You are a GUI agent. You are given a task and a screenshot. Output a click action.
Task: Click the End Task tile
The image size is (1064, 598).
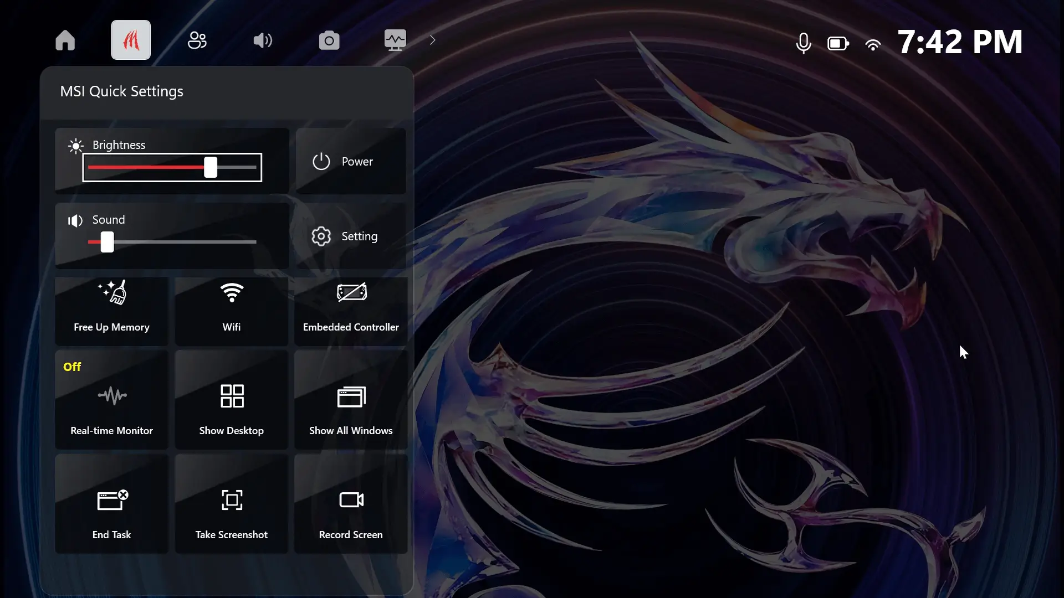point(111,504)
